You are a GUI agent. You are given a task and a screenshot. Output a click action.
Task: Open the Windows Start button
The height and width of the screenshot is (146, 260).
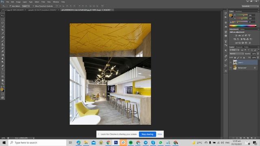4,142
